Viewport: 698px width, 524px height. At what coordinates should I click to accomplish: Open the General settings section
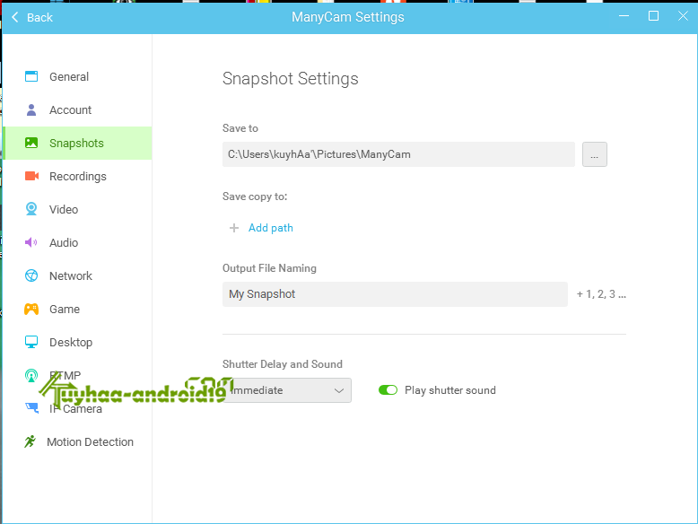77,76
